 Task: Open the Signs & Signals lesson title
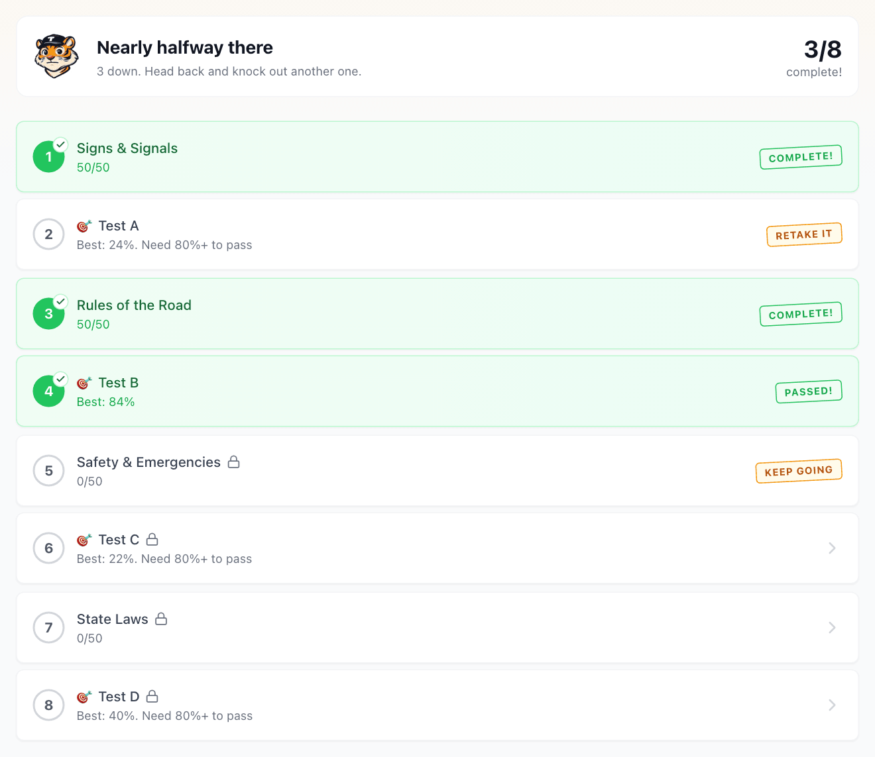pyautogui.click(x=127, y=148)
